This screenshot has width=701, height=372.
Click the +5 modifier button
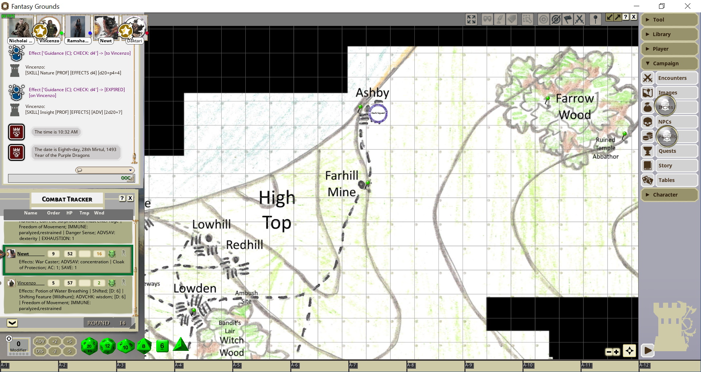pyautogui.click(x=69, y=341)
